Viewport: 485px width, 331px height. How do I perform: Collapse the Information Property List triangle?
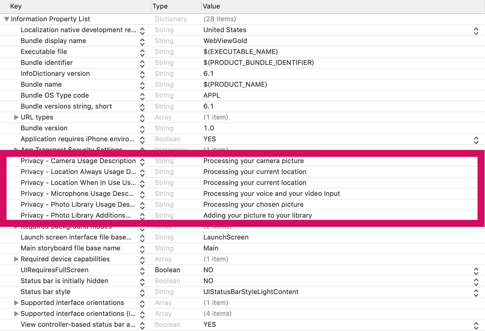pyautogui.click(x=7, y=19)
